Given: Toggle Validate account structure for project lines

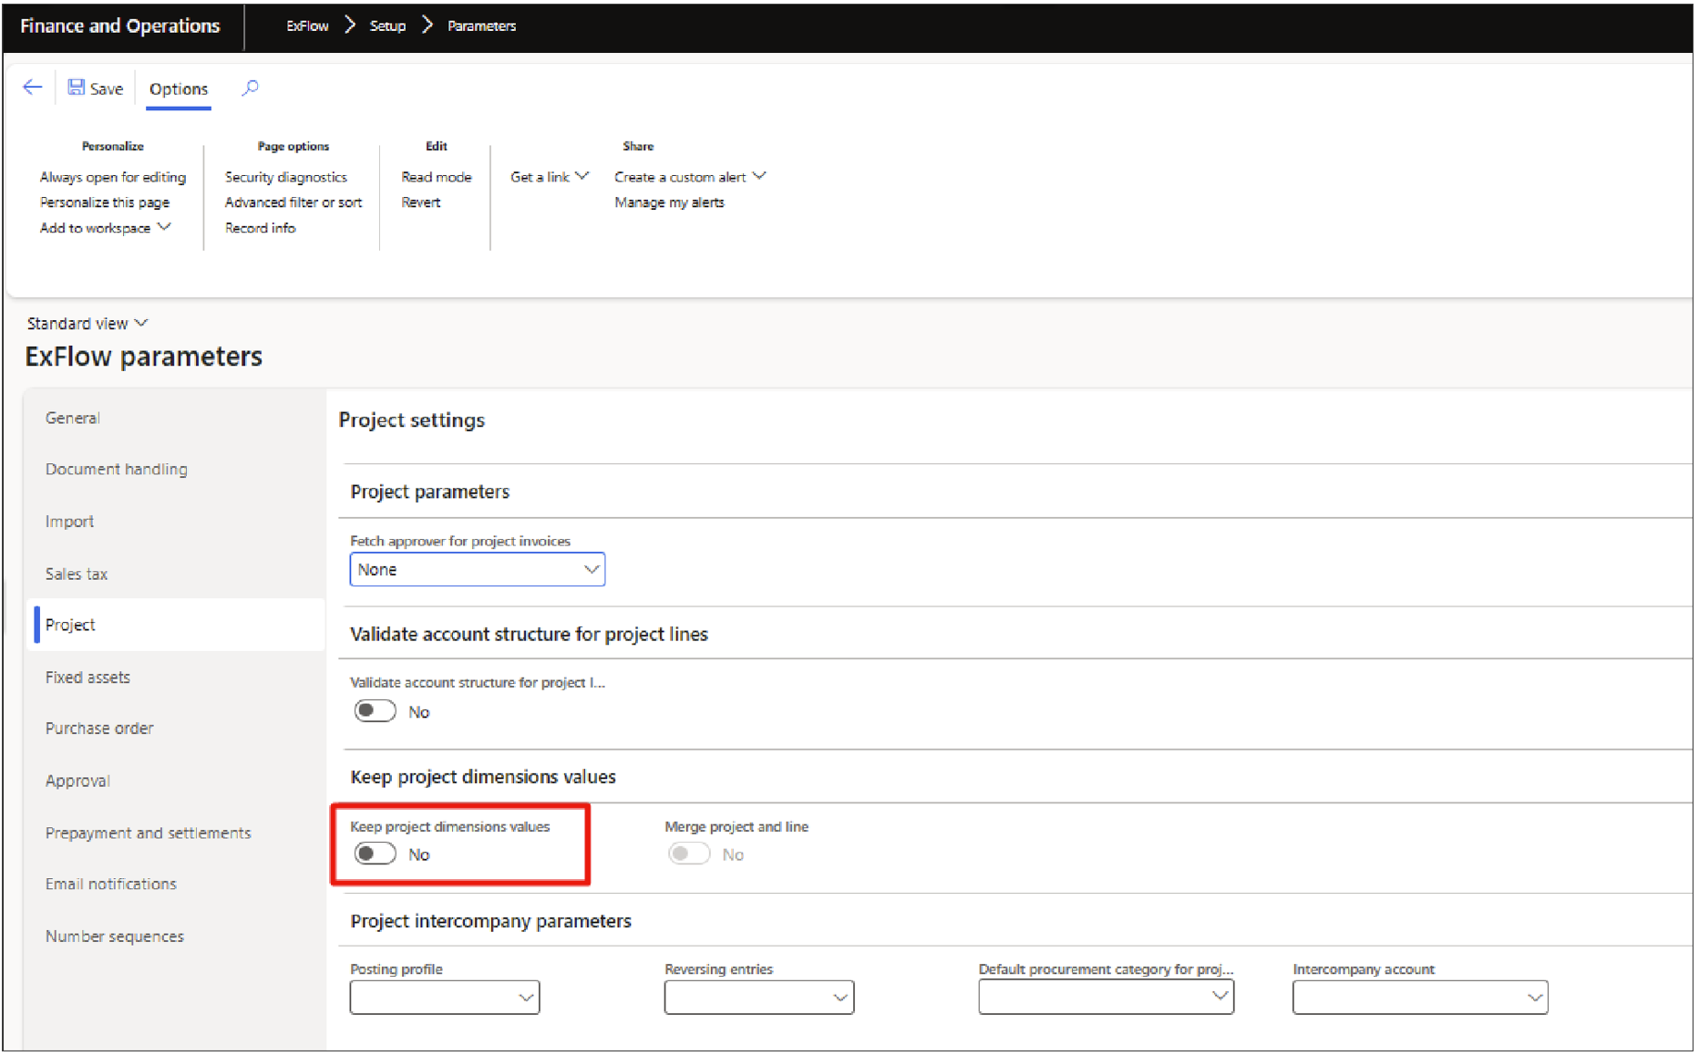Looking at the screenshot, I should (x=375, y=711).
